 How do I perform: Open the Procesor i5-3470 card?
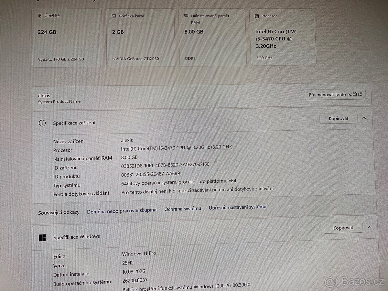pos(283,37)
